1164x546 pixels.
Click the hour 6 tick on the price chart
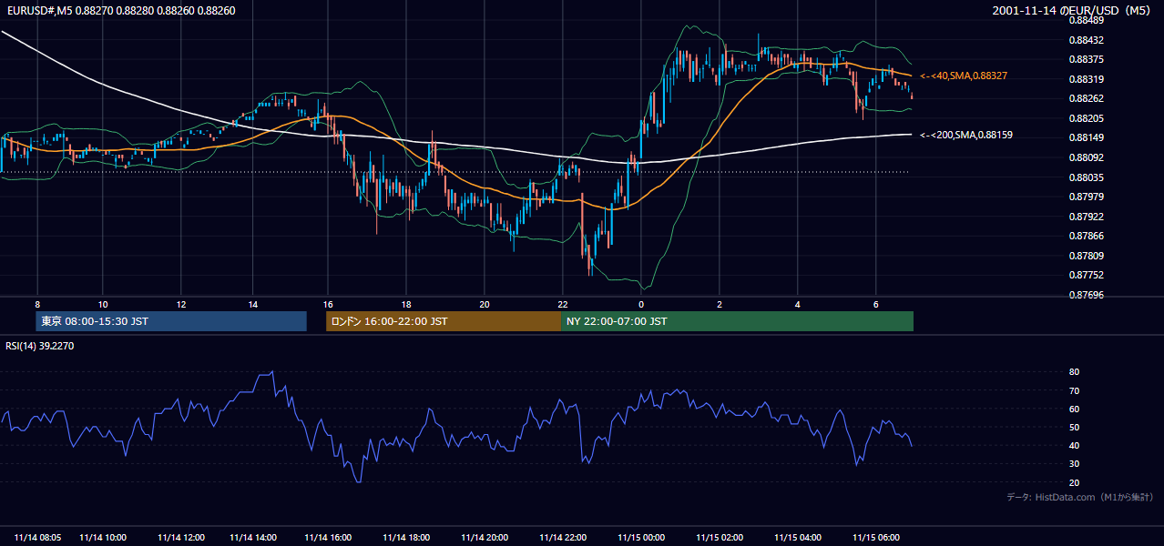(875, 304)
